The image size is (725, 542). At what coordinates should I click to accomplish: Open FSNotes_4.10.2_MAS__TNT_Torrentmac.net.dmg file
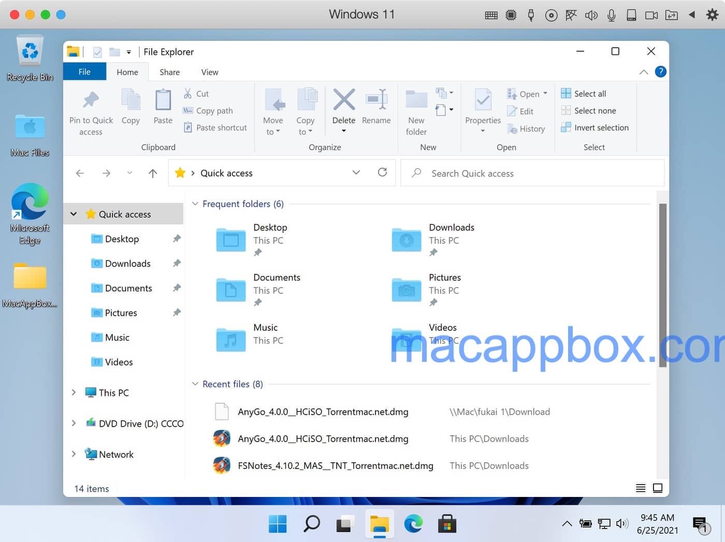(335, 465)
